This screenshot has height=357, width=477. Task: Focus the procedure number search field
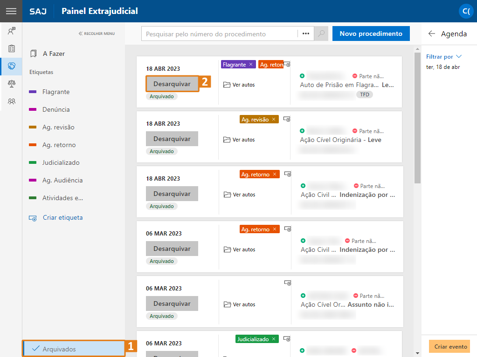pyautogui.click(x=220, y=34)
